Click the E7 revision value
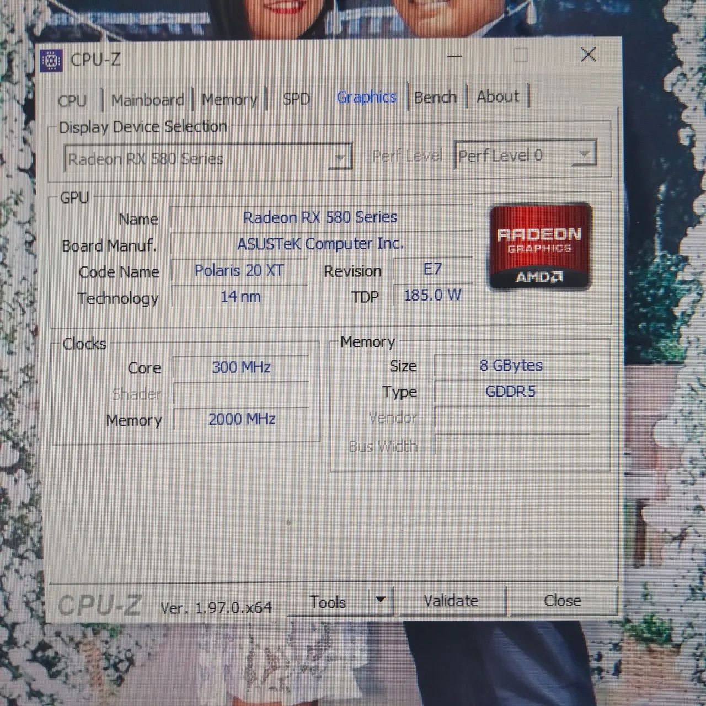The width and height of the screenshot is (706, 706). (x=432, y=269)
